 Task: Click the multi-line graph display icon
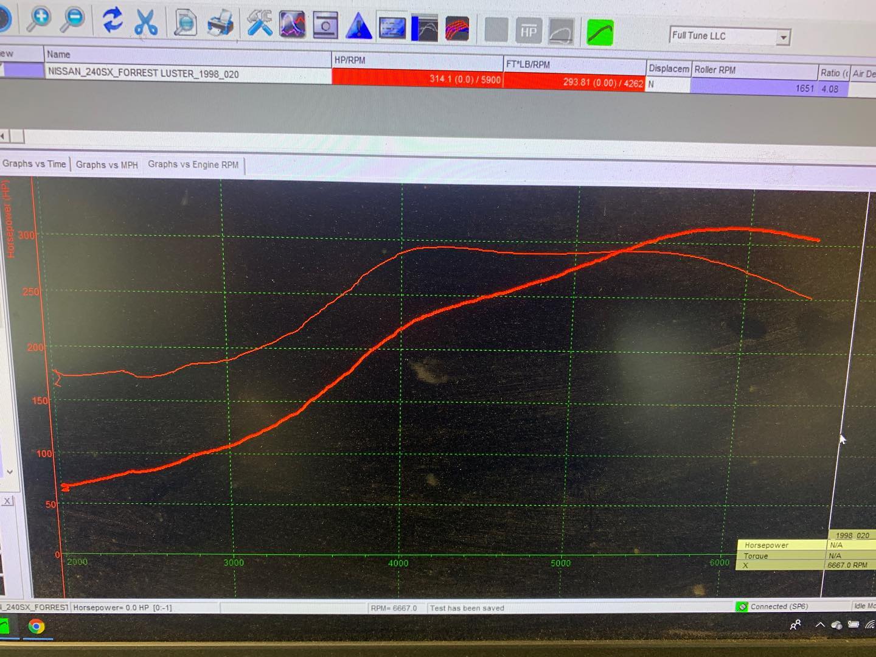click(x=293, y=26)
